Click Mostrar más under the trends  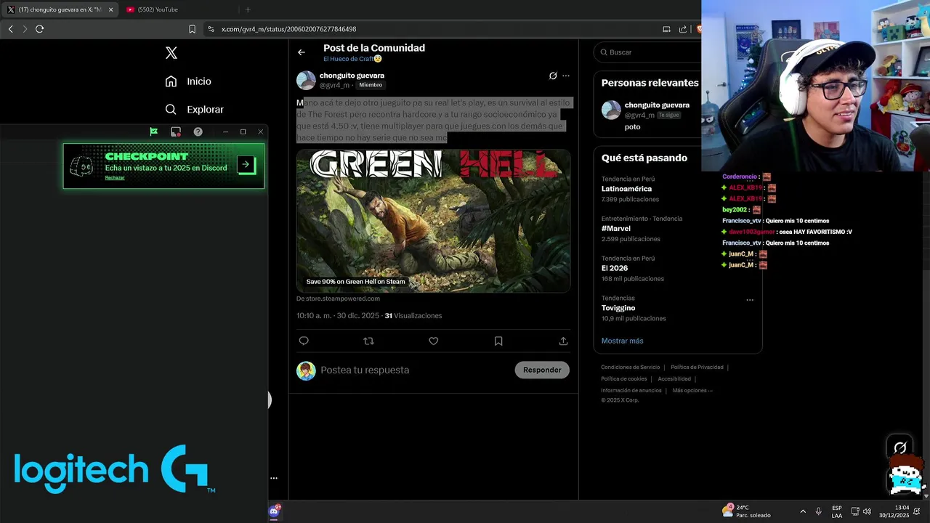tap(622, 341)
